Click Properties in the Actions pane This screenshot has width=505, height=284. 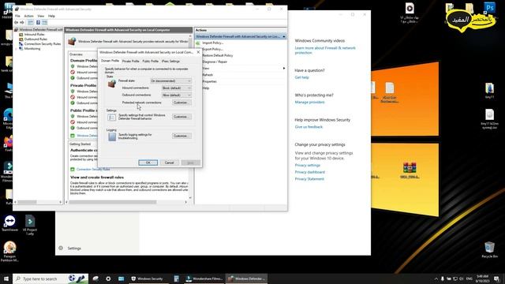pos(209,81)
